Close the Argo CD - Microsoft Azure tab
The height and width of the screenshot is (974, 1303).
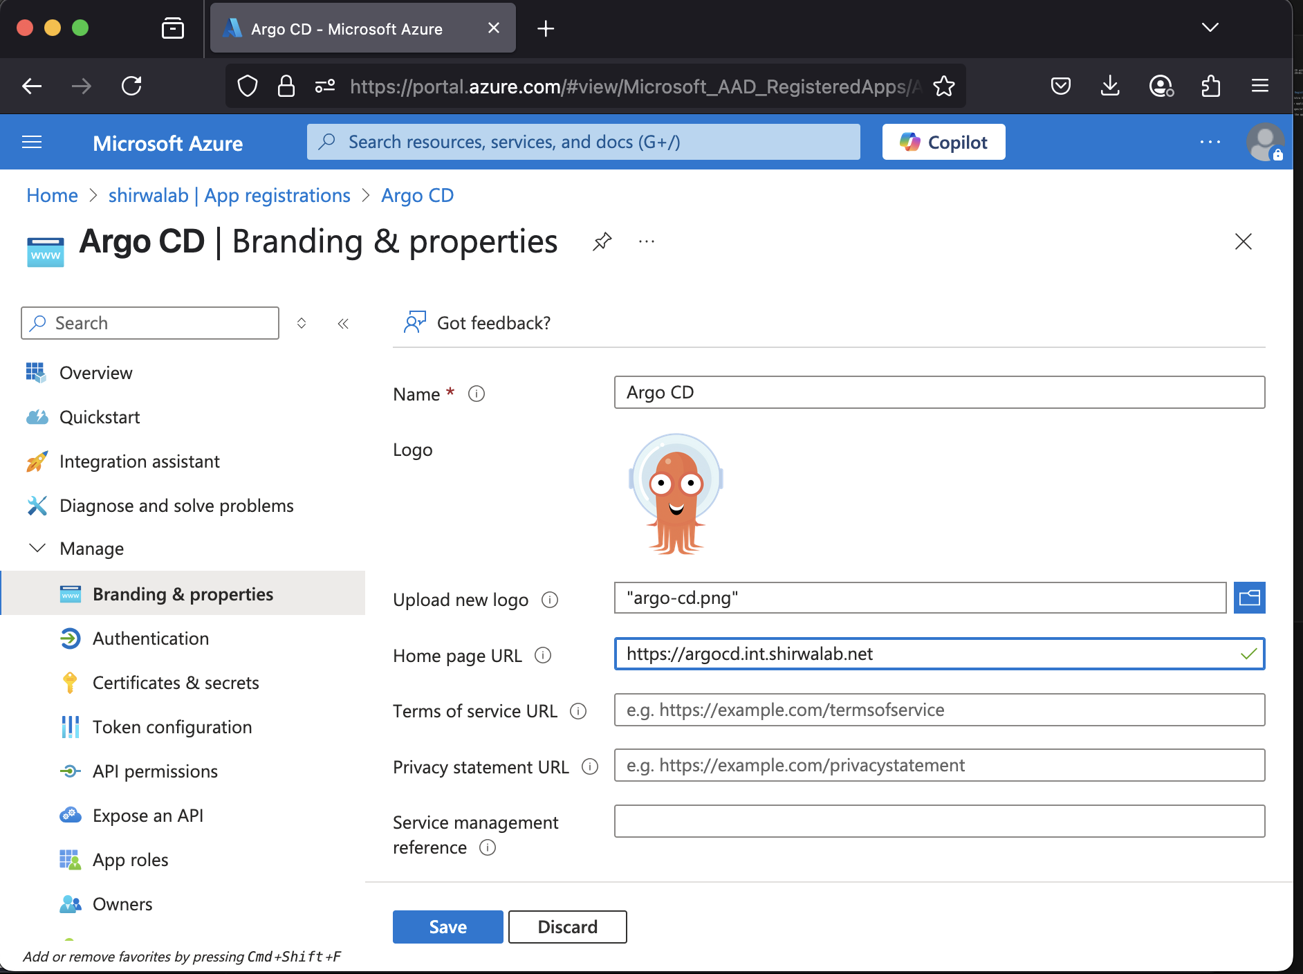coord(493,28)
